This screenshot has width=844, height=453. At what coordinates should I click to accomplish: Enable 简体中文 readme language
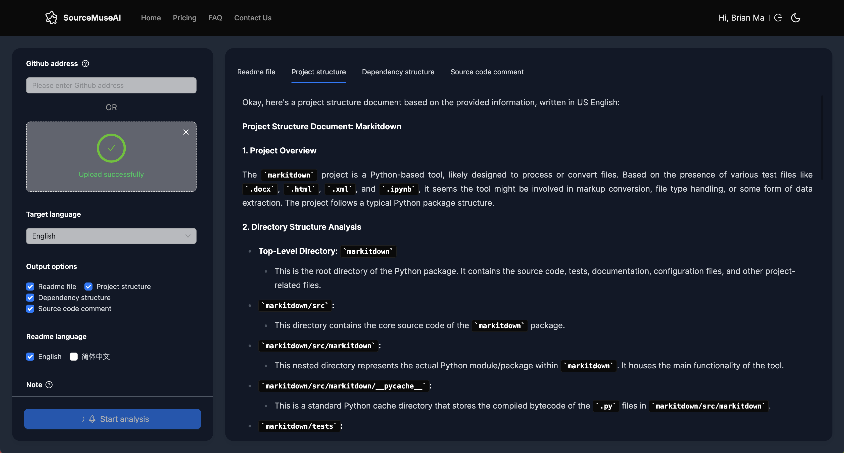click(73, 356)
